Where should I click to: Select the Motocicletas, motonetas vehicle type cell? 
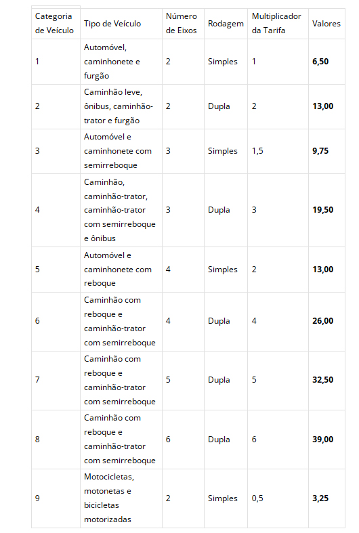(x=121, y=498)
